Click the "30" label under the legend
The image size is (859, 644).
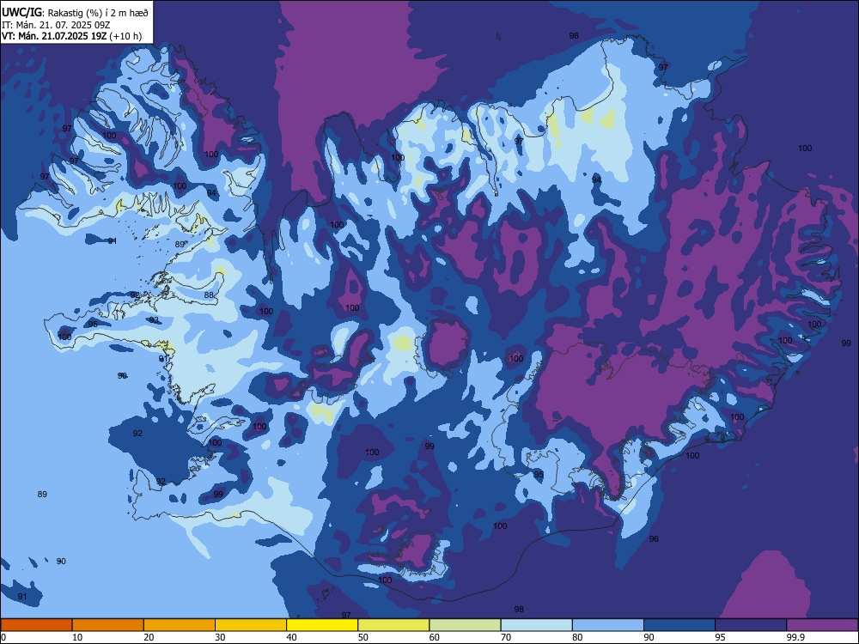(220, 637)
